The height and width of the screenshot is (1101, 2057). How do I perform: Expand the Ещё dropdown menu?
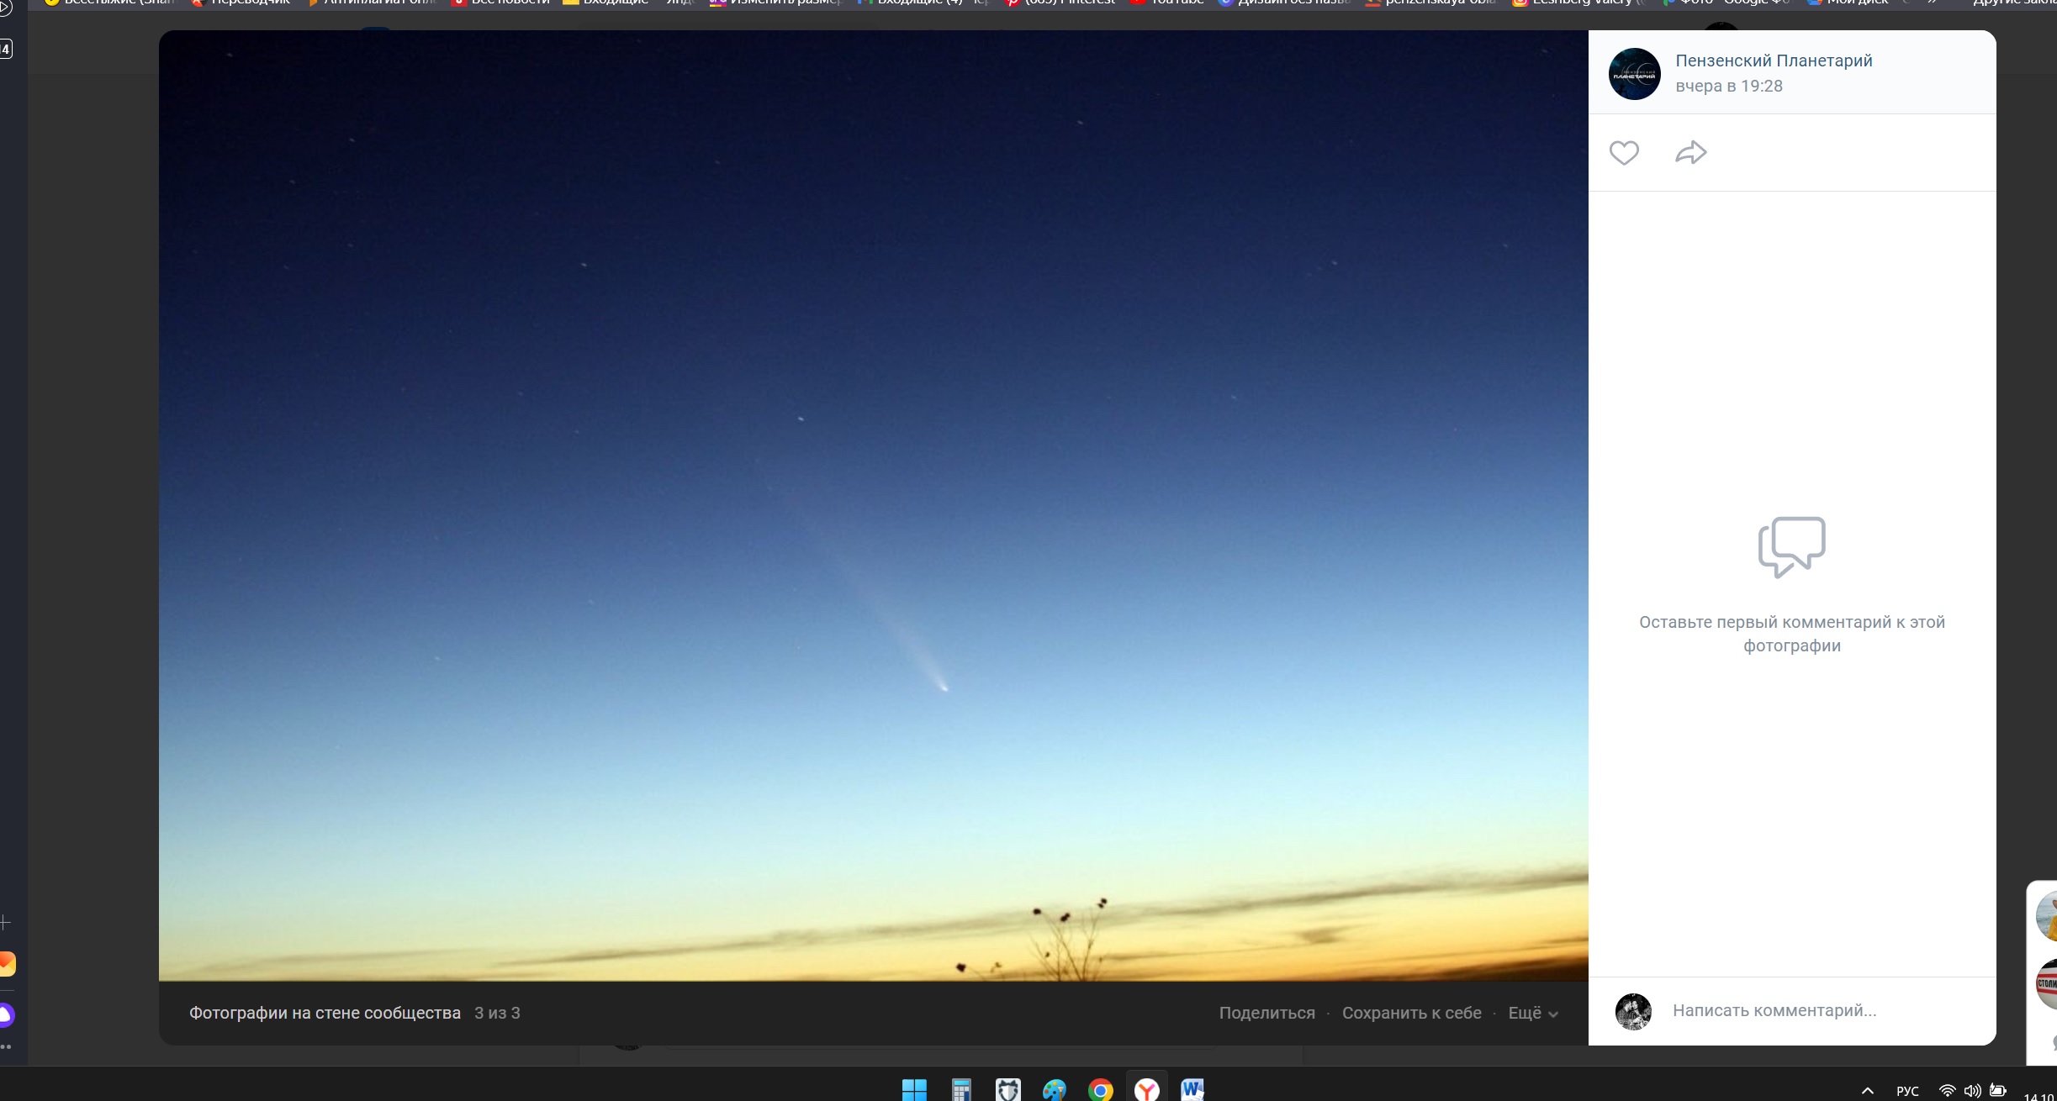click(x=1532, y=1013)
